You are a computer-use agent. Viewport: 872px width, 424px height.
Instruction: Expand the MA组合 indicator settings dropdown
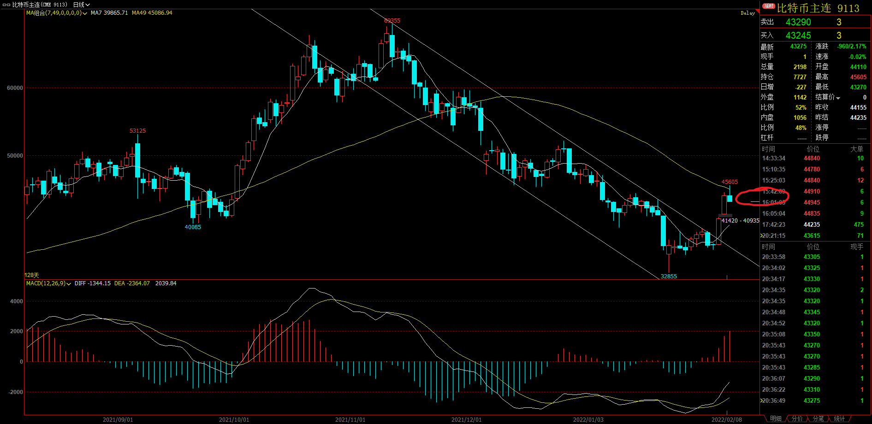click(x=85, y=13)
